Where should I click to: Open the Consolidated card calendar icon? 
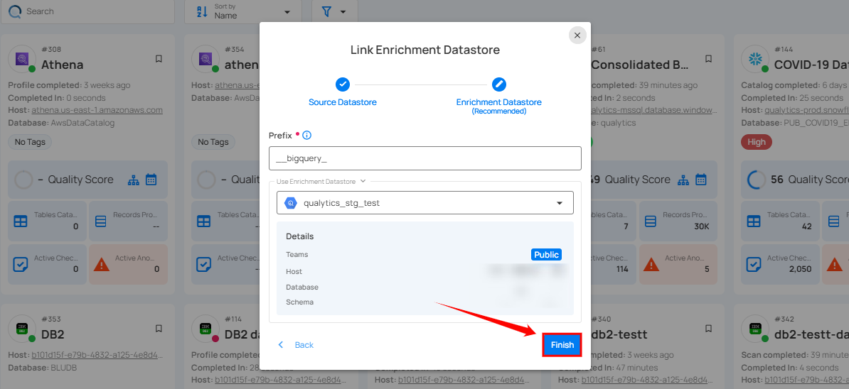click(x=700, y=180)
